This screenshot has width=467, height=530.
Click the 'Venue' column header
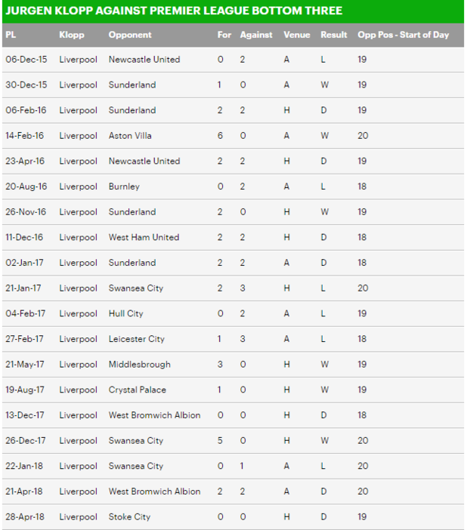[x=297, y=35]
